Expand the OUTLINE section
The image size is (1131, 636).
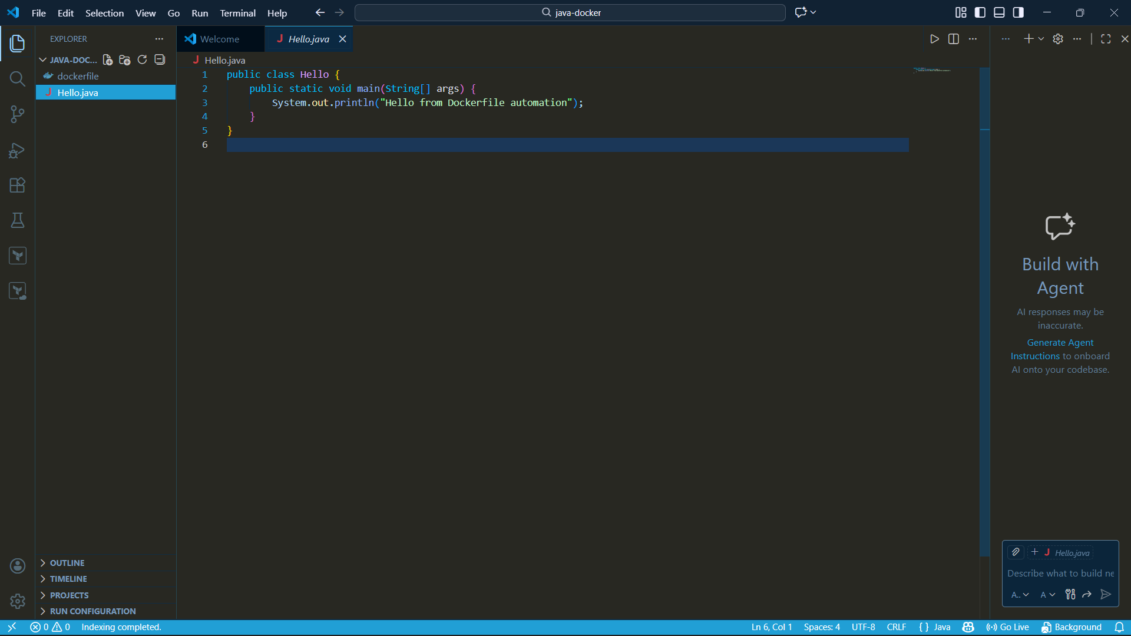[67, 562]
